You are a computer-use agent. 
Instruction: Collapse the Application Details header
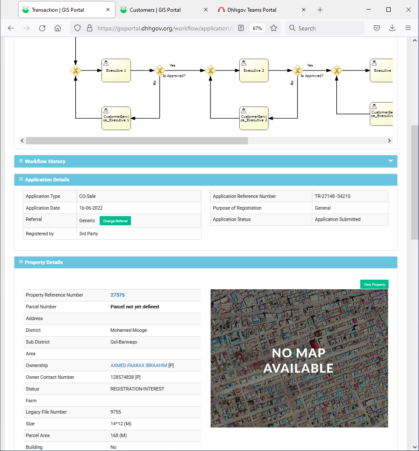[x=206, y=180]
